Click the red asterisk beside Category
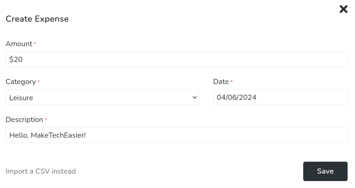Image resolution: width=355 pixels, height=188 pixels. [x=38, y=82]
